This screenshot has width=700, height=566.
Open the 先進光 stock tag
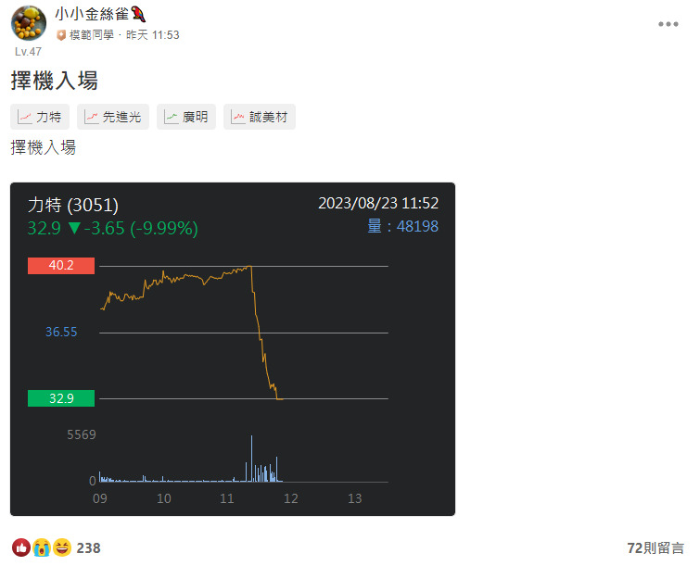pyautogui.click(x=113, y=117)
